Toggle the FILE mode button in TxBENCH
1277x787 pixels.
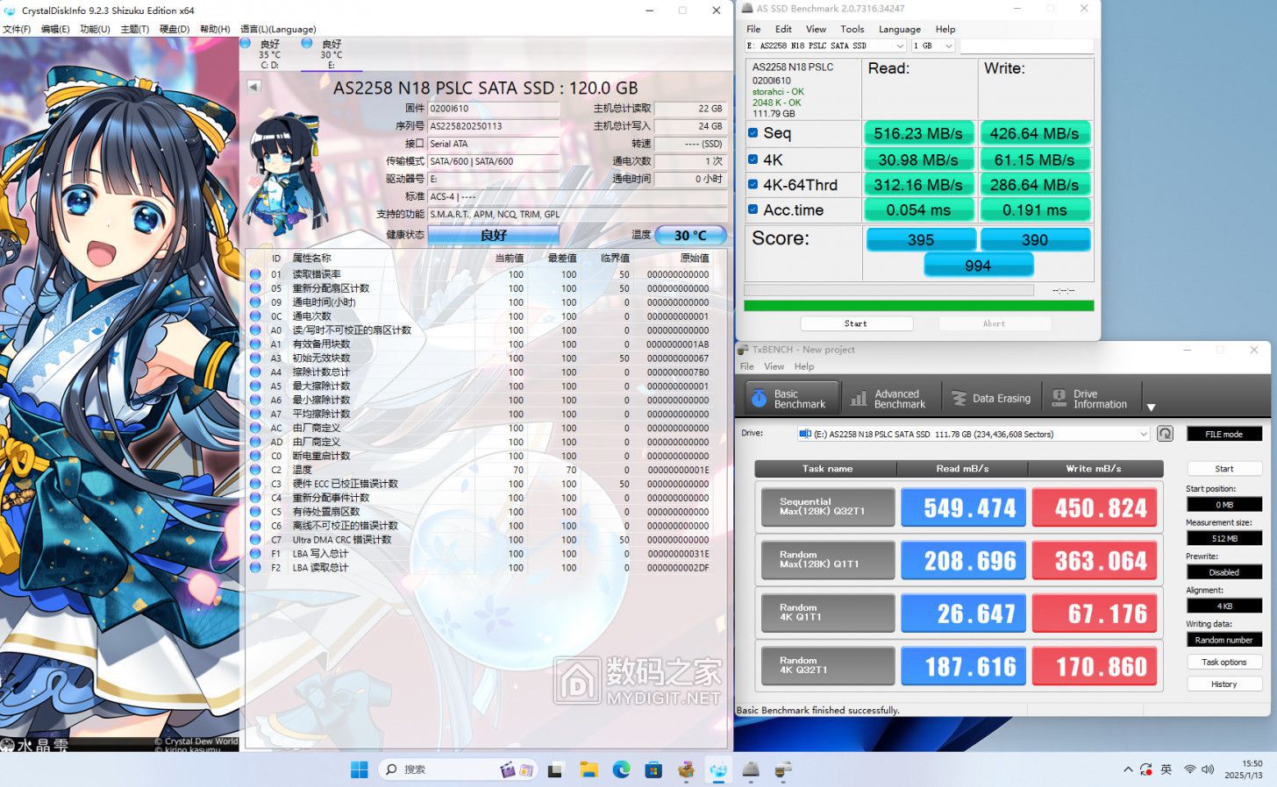pyautogui.click(x=1223, y=434)
